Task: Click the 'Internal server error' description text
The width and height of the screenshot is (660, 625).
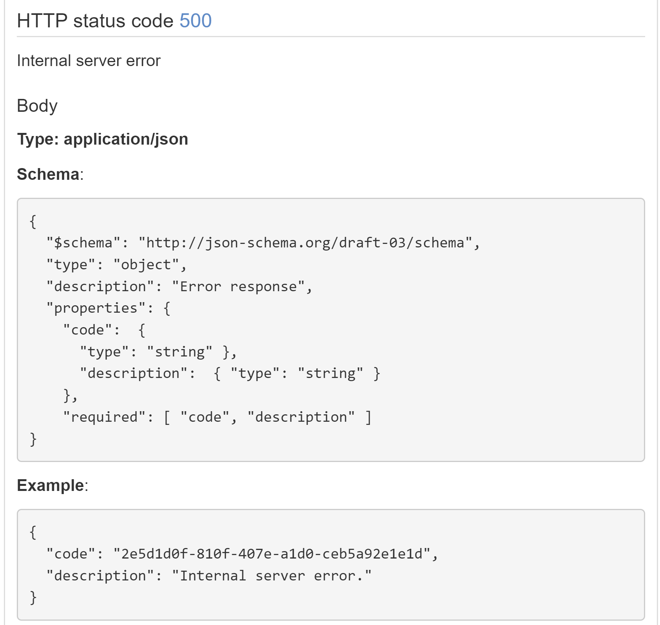Action: tap(89, 61)
